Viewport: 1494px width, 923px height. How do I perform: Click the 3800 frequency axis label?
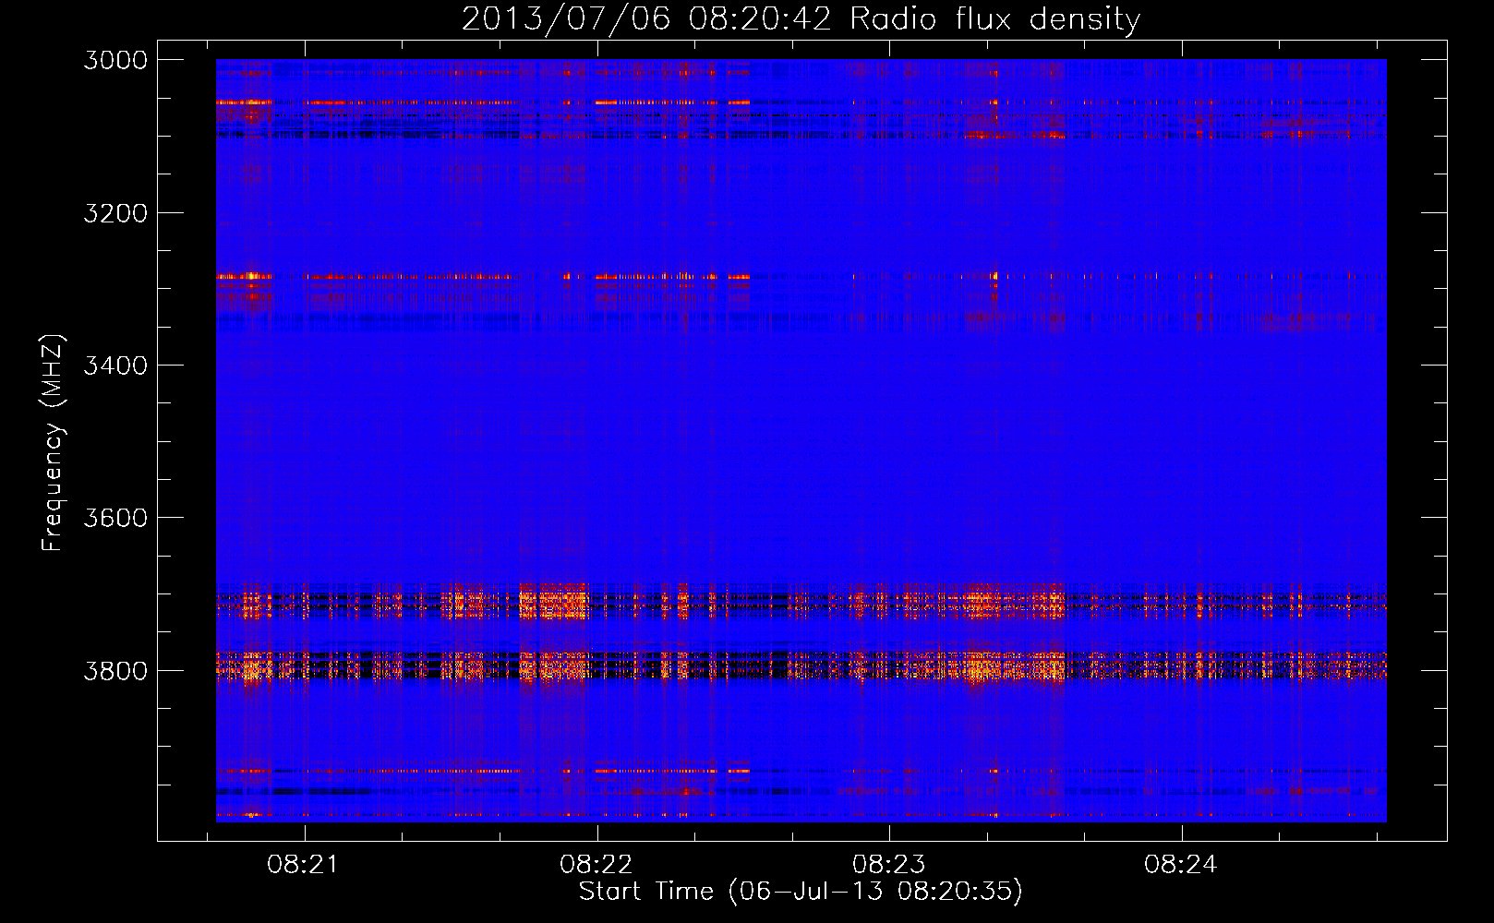tap(115, 670)
